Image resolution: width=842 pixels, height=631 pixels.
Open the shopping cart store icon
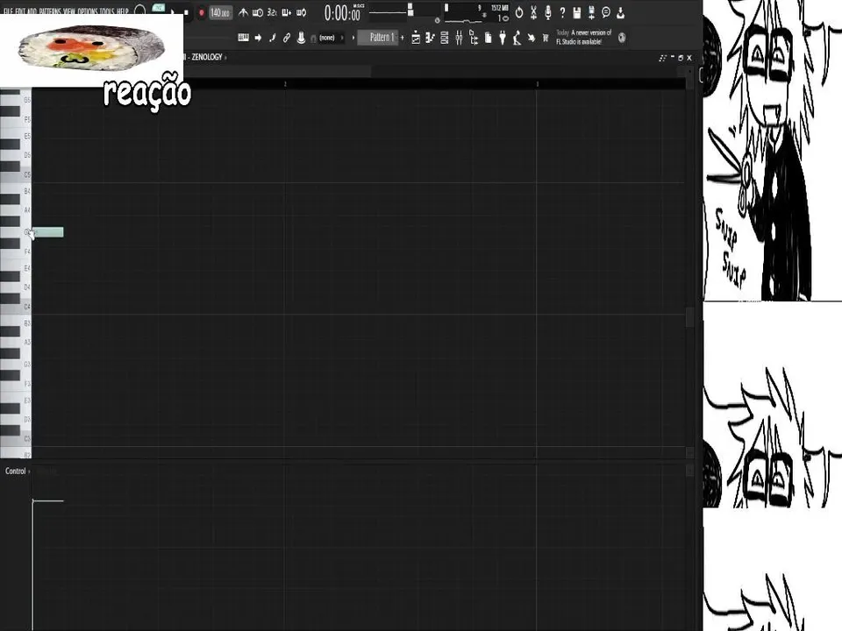click(x=546, y=38)
